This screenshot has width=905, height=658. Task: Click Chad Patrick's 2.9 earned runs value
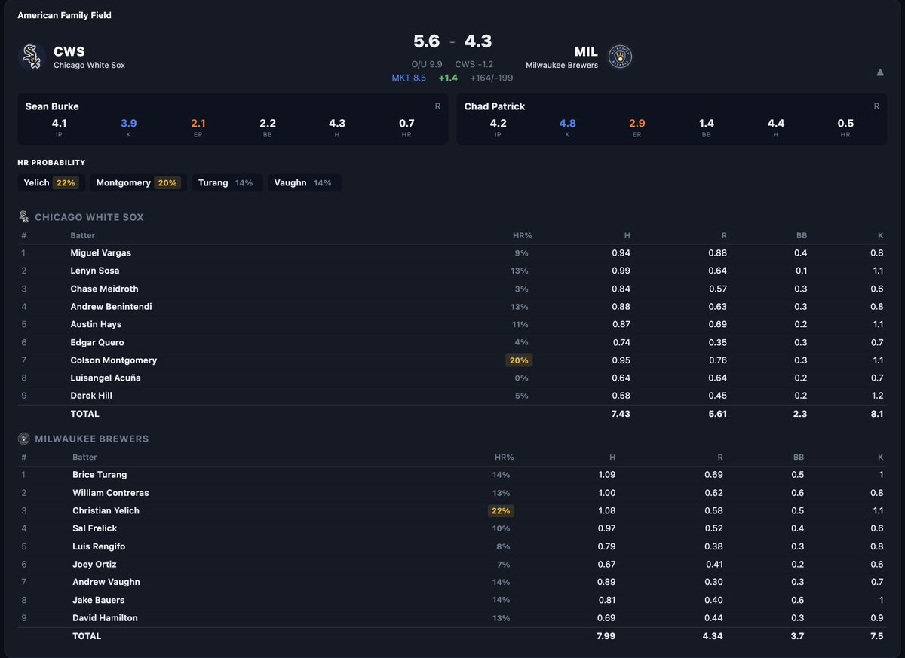pos(637,123)
